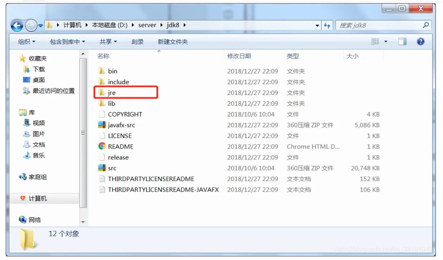
Task: Click the navigation pane scrollbar down arrow
Action: tap(83, 222)
